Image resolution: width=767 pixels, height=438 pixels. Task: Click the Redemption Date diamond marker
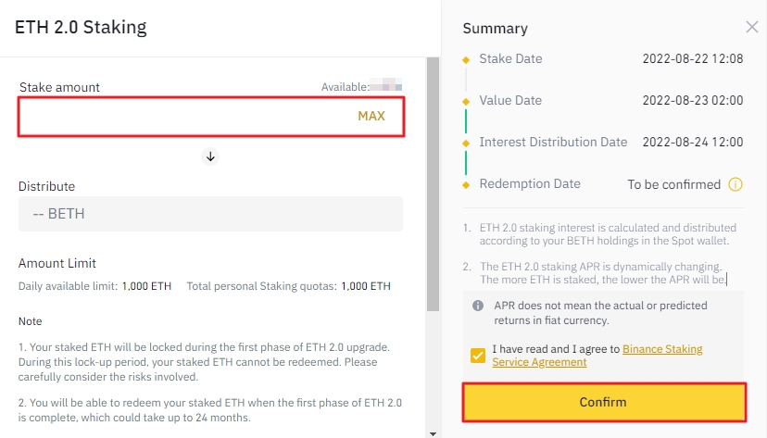coord(466,184)
